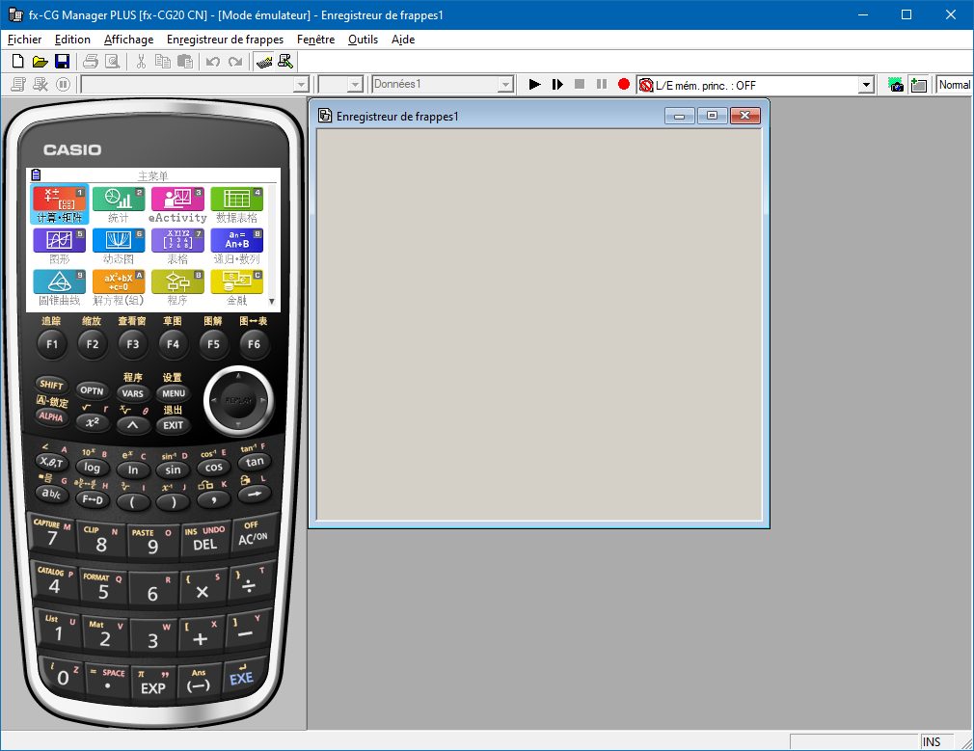Click the F6 calculator function key
The width and height of the screenshot is (974, 751).
pyautogui.click(x=254, y=344)
